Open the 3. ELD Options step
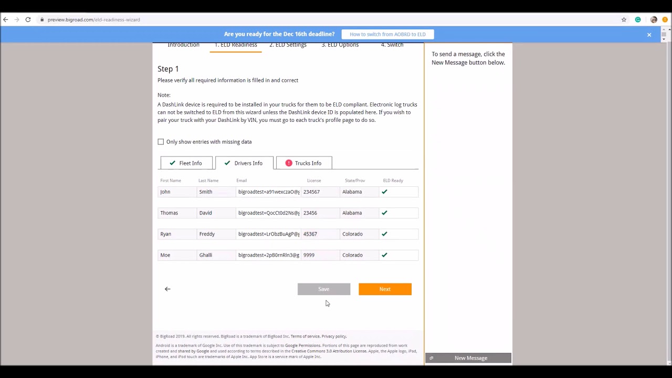 pos(340,45)
